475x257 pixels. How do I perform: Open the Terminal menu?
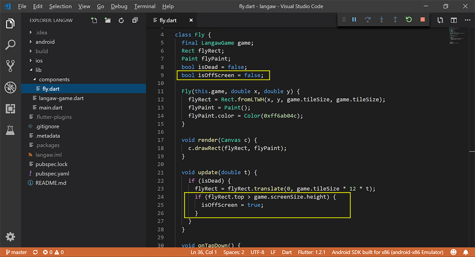click(145, 6)
